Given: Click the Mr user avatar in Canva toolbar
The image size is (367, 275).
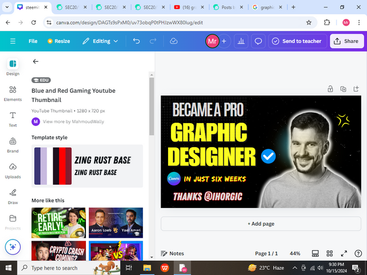Looking at the screenshot, I should (212, 41).
